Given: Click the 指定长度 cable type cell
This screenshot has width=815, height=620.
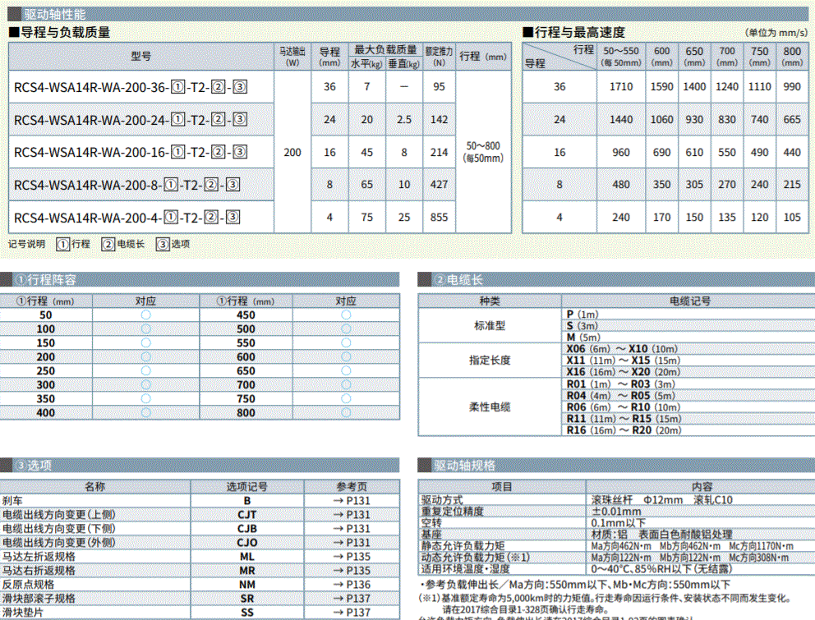Looking at the screenshot, I should click(x=490, y=361).
